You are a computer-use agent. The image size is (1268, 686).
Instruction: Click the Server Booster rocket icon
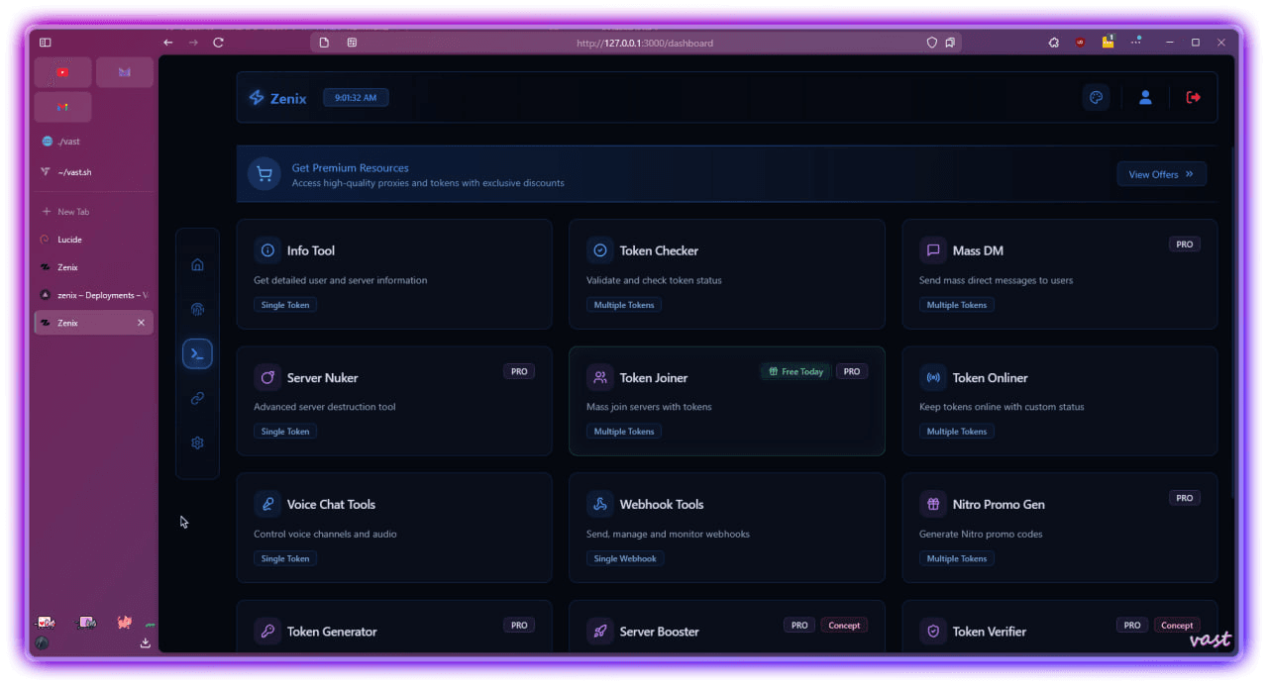(600, 631)
